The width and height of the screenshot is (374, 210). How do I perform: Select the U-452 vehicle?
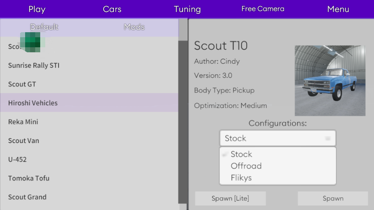point(18,159)
